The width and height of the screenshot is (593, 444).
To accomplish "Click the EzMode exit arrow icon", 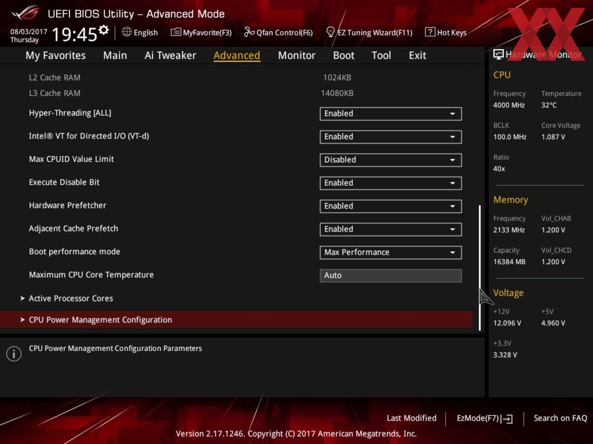I will tap(507, 419).
